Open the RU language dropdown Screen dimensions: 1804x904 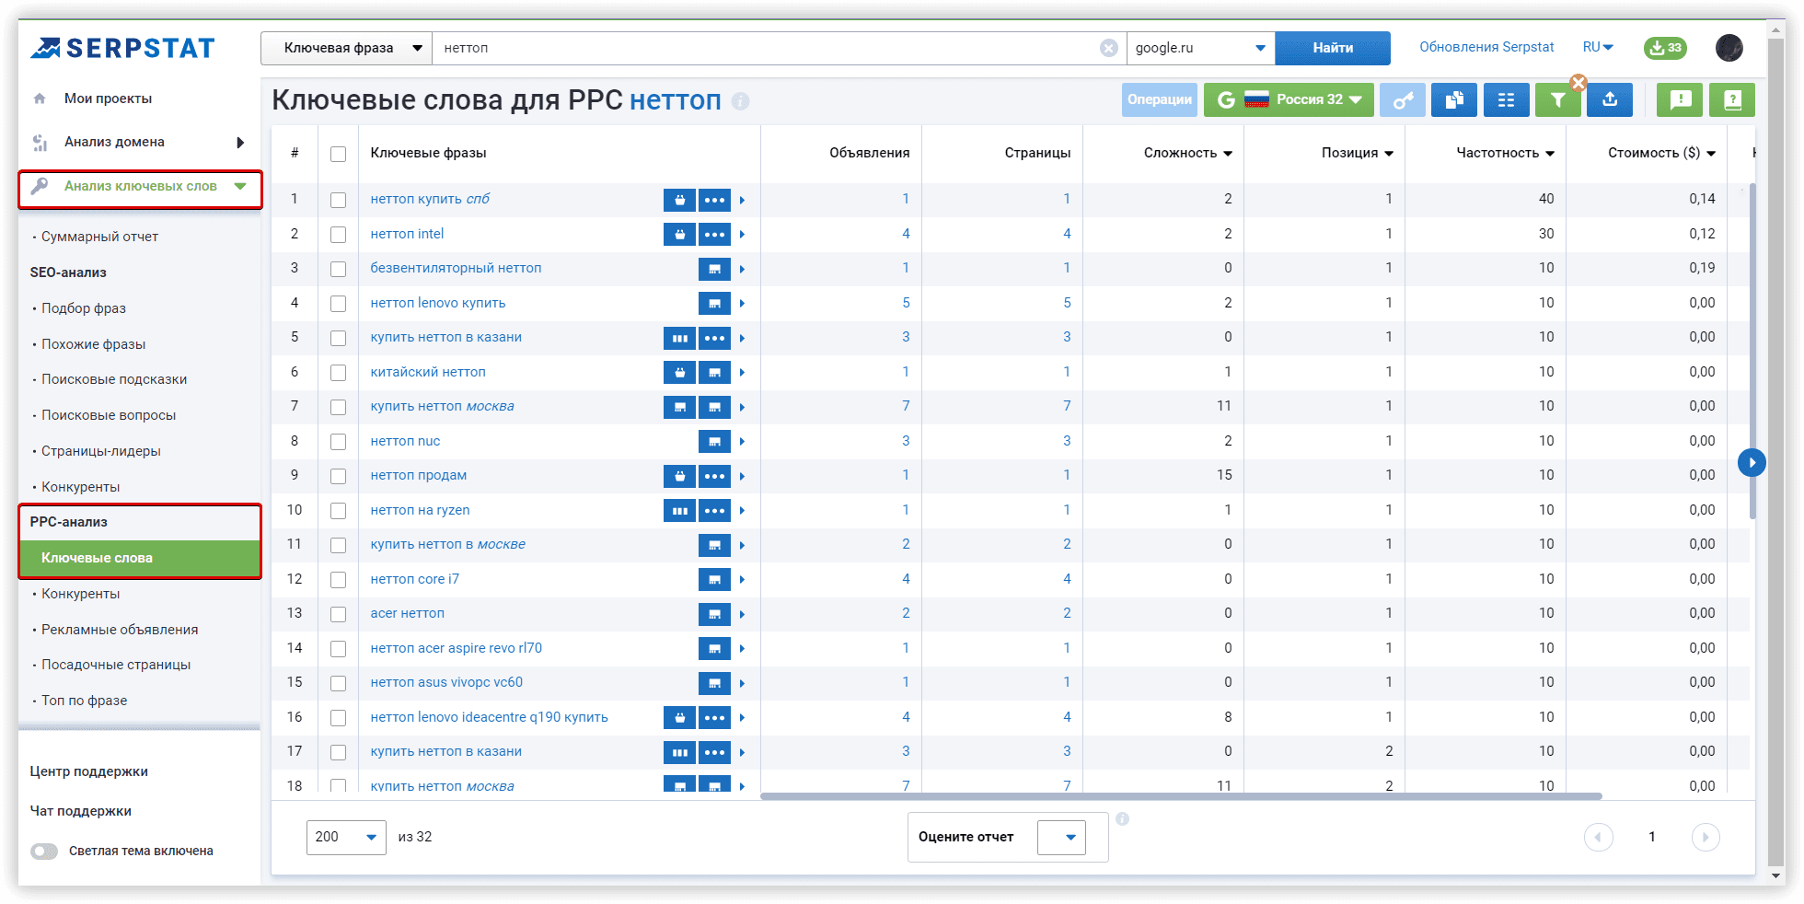coord(1598,47)
